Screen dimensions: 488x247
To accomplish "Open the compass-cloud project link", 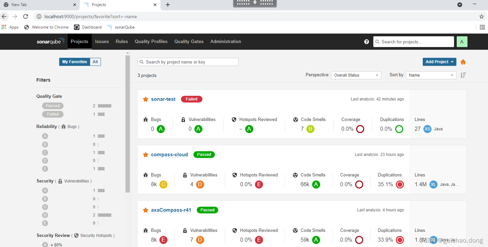I will 170,155.
